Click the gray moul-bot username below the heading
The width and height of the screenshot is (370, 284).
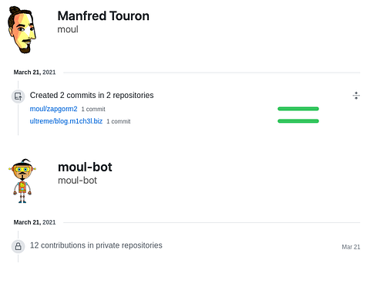pyautogui.click(x=77, y=181)
